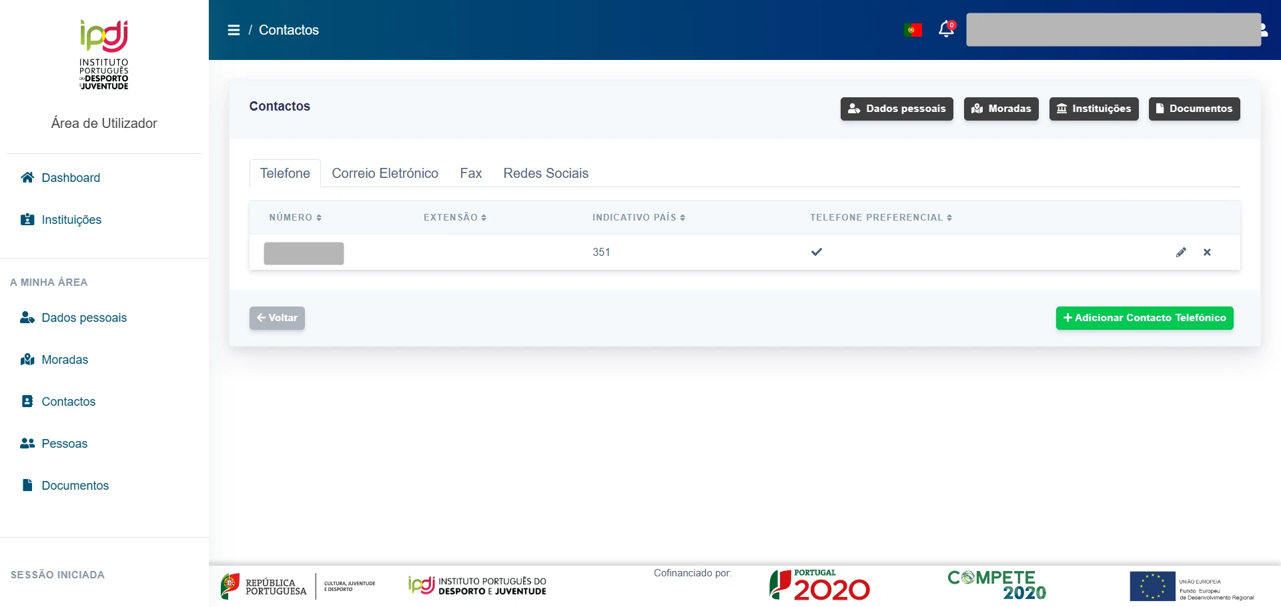Viewport: 1281px width, 607px height.
Task: Click the sidebar Contactos address-book icon
Action: [27, 401]
